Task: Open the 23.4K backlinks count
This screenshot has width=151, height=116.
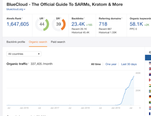Action: 78,24
